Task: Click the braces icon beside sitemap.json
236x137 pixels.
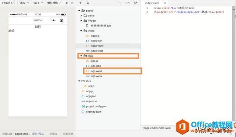Action: 83,112
